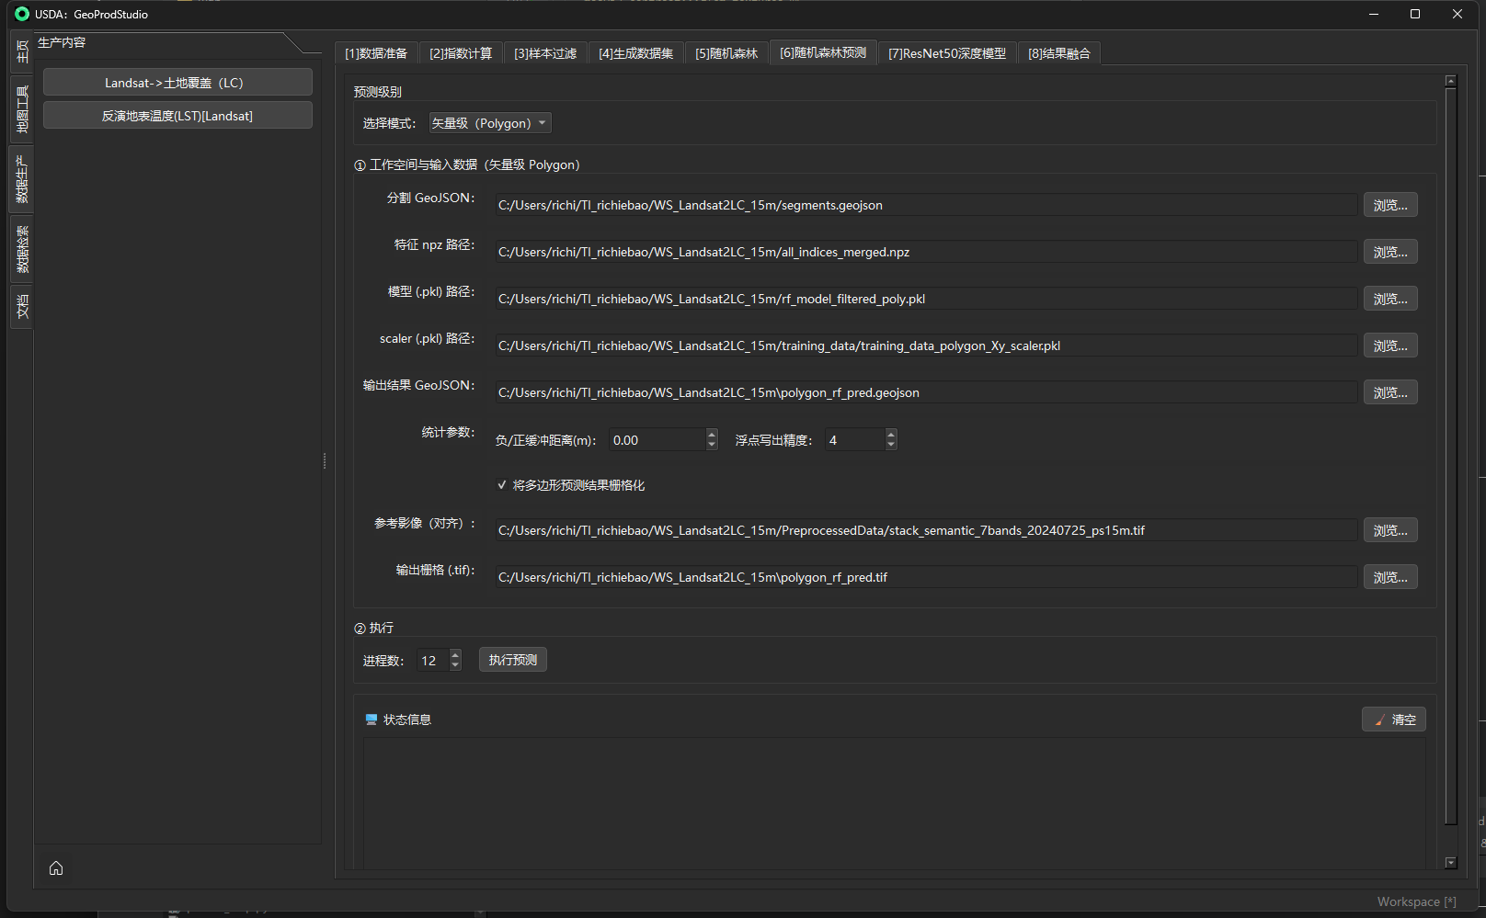Open the 地图工具 vertical side tab

pos(22,108)
